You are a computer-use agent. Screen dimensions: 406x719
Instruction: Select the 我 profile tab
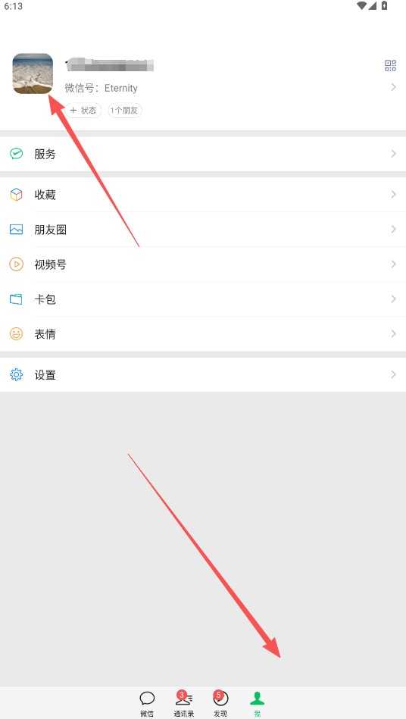(257, 704)
